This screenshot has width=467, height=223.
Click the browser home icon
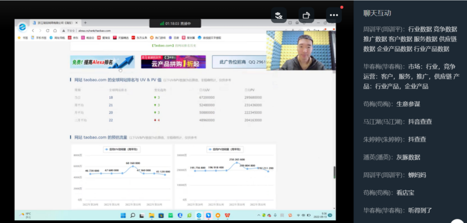(x=55, y=31)
